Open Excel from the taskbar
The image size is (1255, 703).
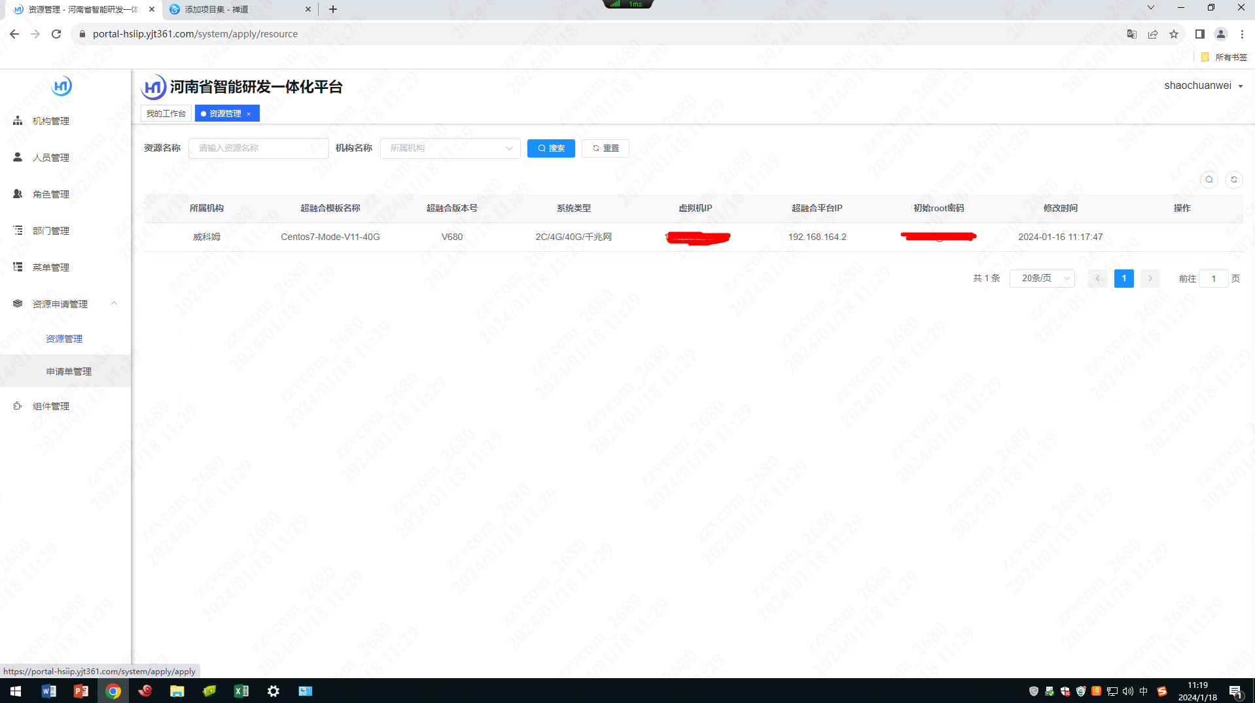pyautogui.click(x=241, y=691)
